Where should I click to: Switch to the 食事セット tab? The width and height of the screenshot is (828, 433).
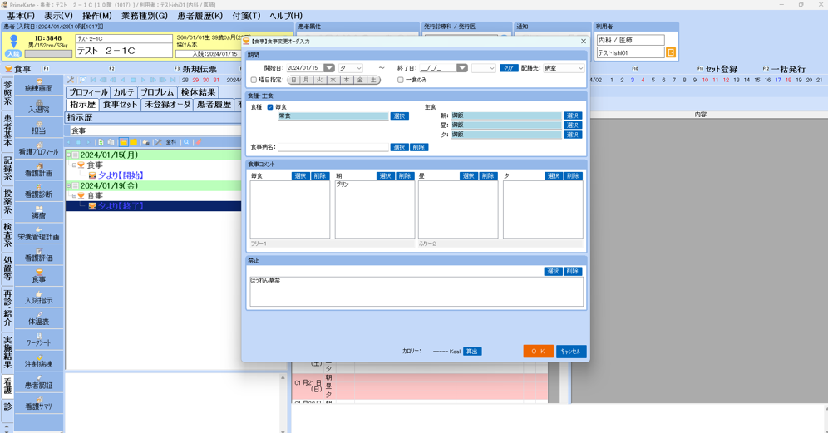120,105
